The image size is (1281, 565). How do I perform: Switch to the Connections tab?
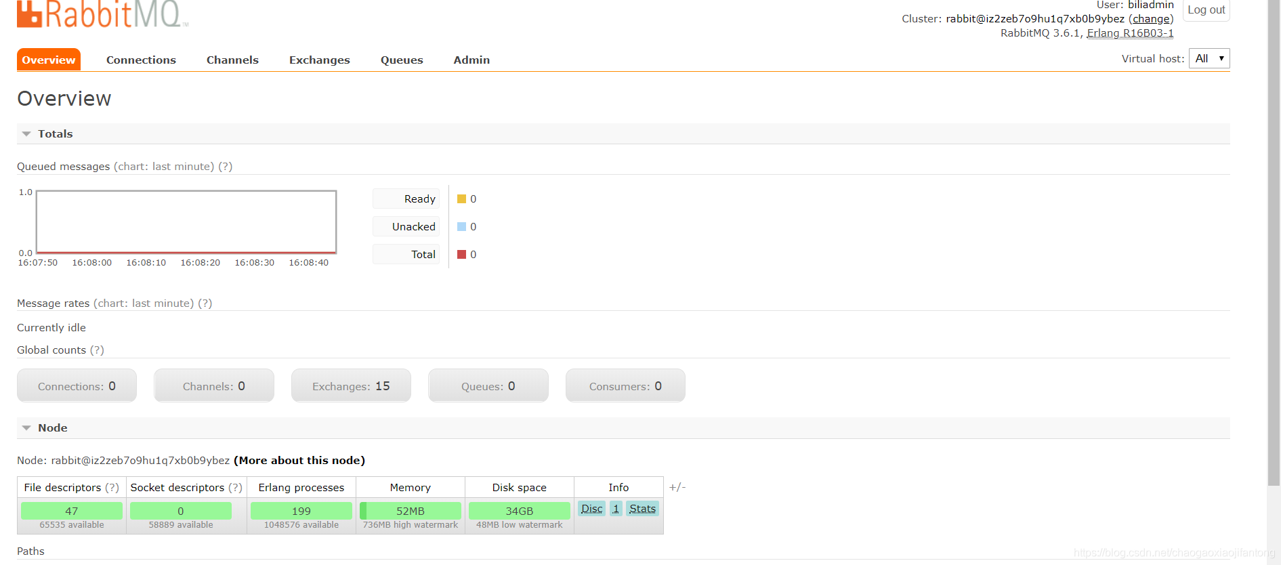coord(141,60)
